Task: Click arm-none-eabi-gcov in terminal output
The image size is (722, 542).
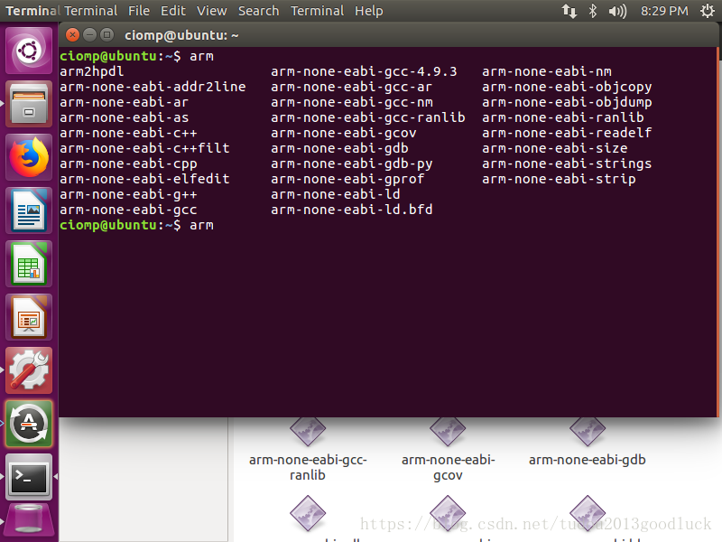Action: 344,133
